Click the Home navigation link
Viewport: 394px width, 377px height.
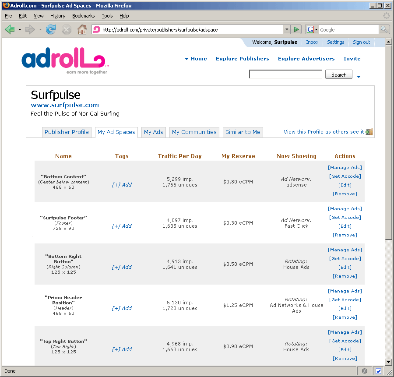click(x=199, y=59)
